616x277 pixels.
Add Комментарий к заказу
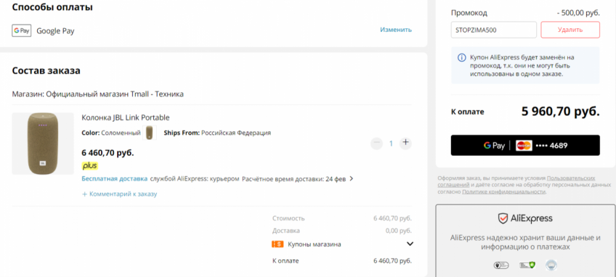(119, 194)
